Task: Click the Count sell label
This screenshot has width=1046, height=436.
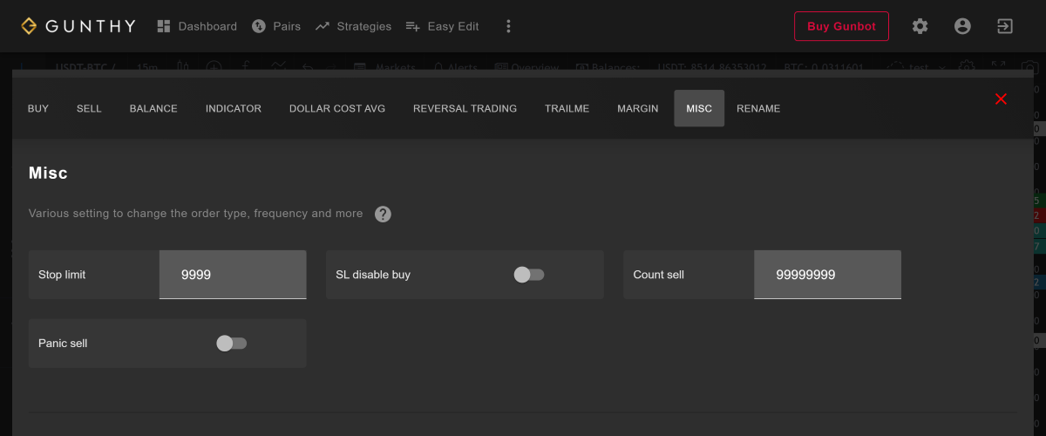Action: tap(659, 275)
